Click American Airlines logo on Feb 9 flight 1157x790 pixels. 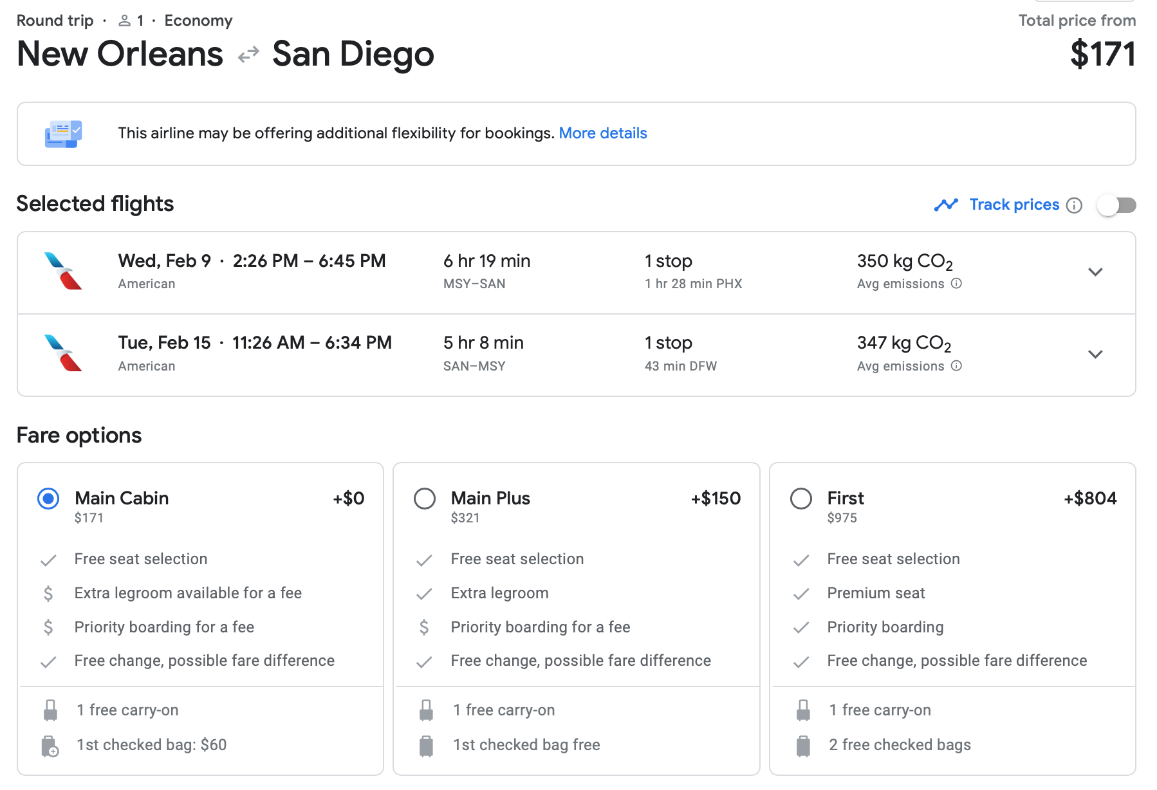coord(63,271)
